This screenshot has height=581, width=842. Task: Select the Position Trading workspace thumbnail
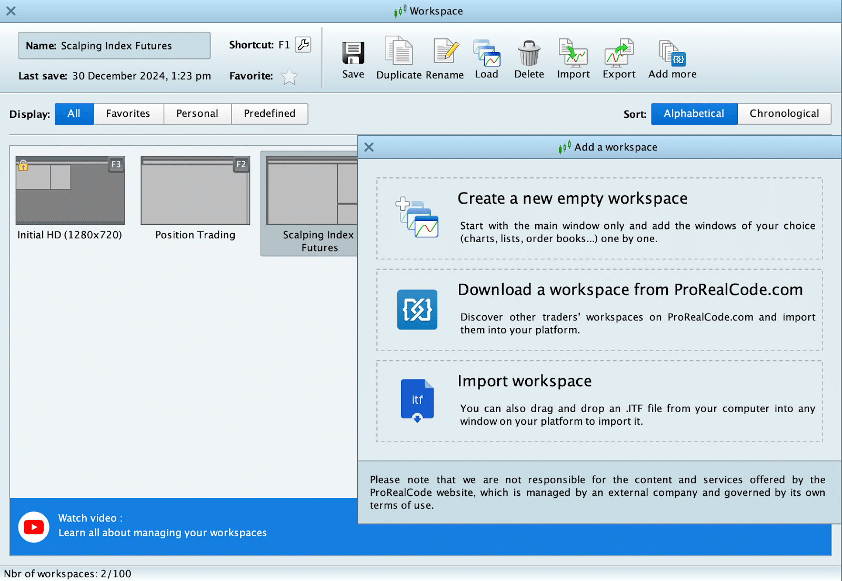(195, 191)
